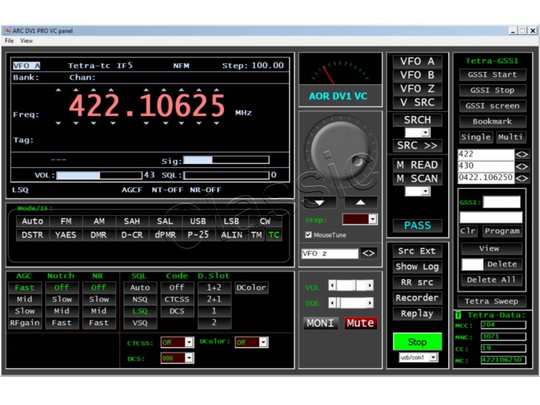The width and height of the screenshot is (540, 405).
Task: Set AGC to Fast
Action: tap(24, 288)
